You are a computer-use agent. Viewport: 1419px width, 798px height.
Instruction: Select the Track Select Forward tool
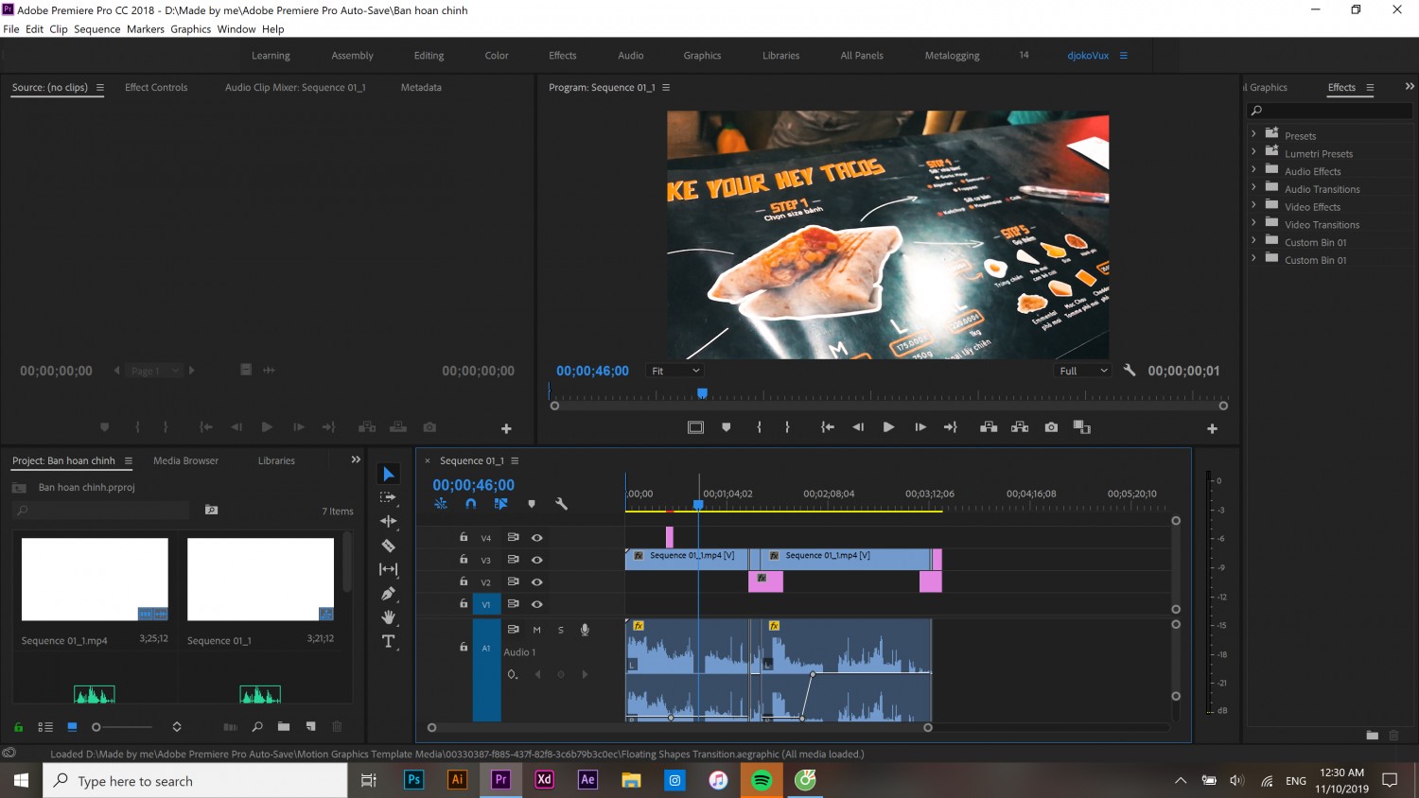388,497
